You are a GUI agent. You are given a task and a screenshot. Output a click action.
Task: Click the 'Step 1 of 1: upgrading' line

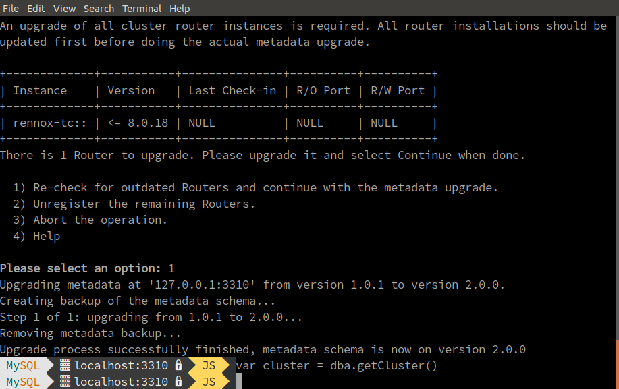coord(151,317)
